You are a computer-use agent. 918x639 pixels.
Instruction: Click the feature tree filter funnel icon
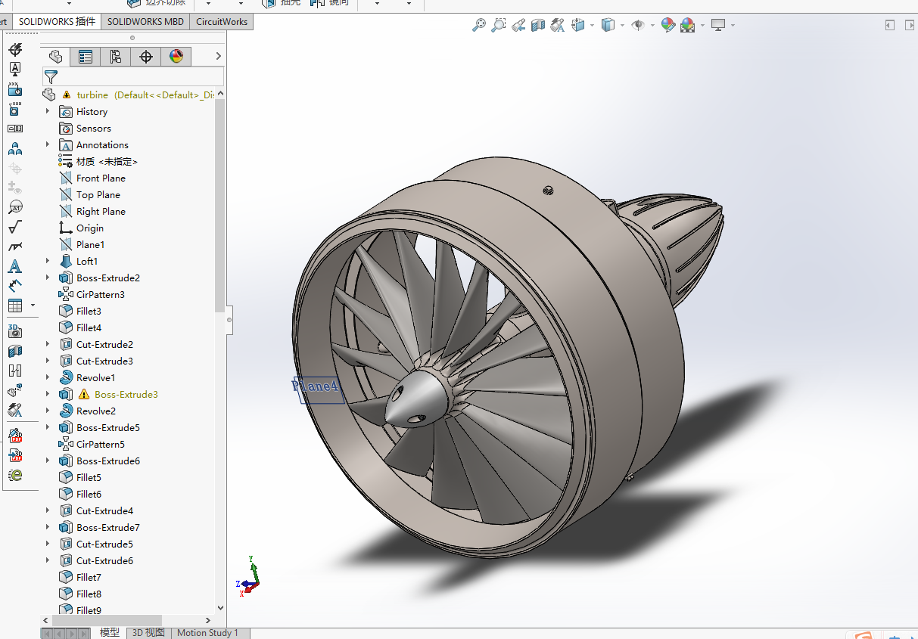point(51,76)
